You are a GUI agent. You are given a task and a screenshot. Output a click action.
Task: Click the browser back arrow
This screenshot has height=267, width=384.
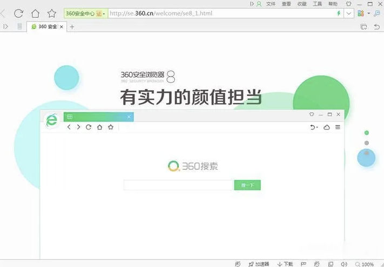pos(3,13)
